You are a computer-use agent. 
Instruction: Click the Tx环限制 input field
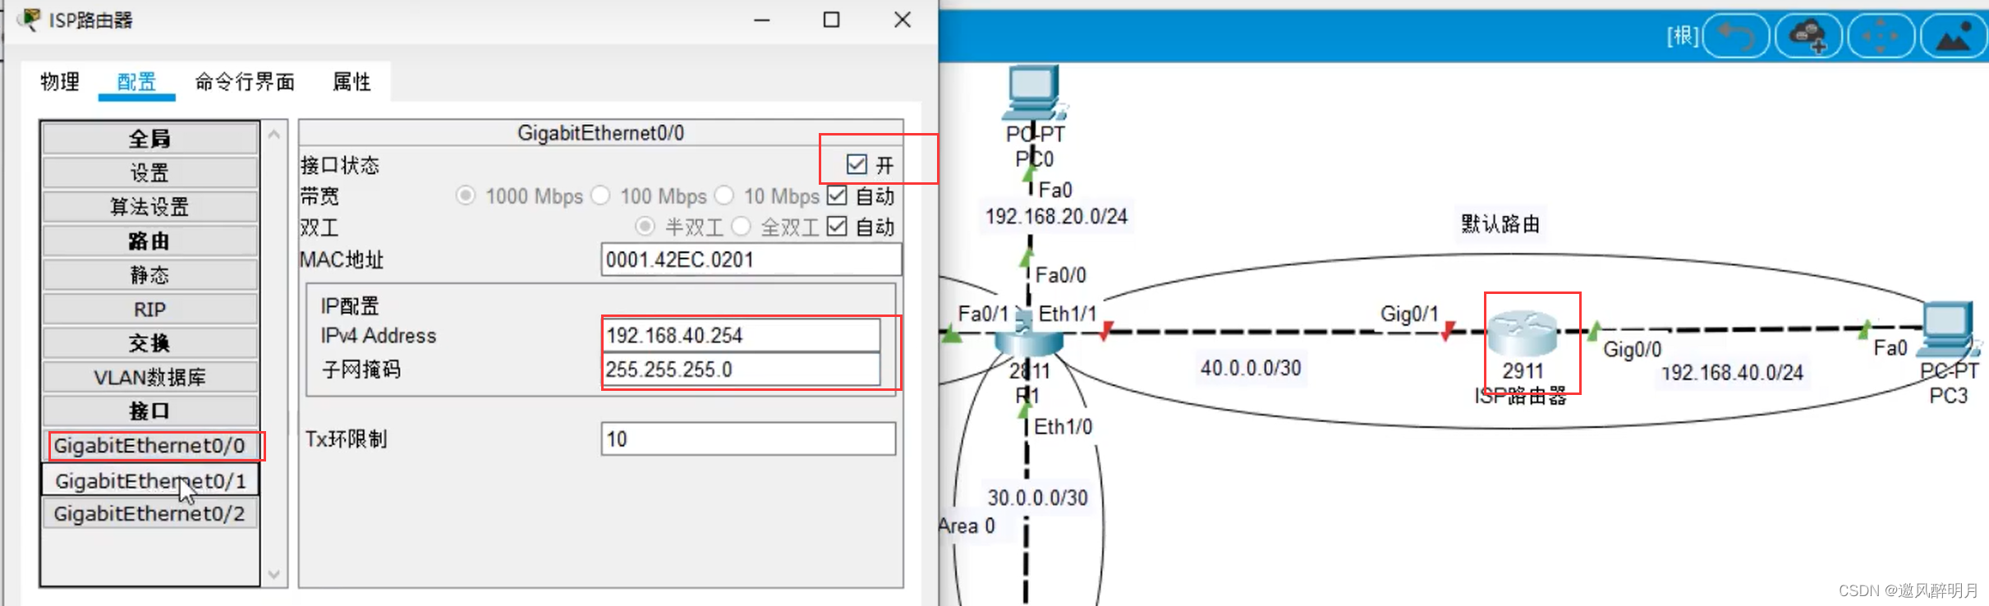coord(748,438)
